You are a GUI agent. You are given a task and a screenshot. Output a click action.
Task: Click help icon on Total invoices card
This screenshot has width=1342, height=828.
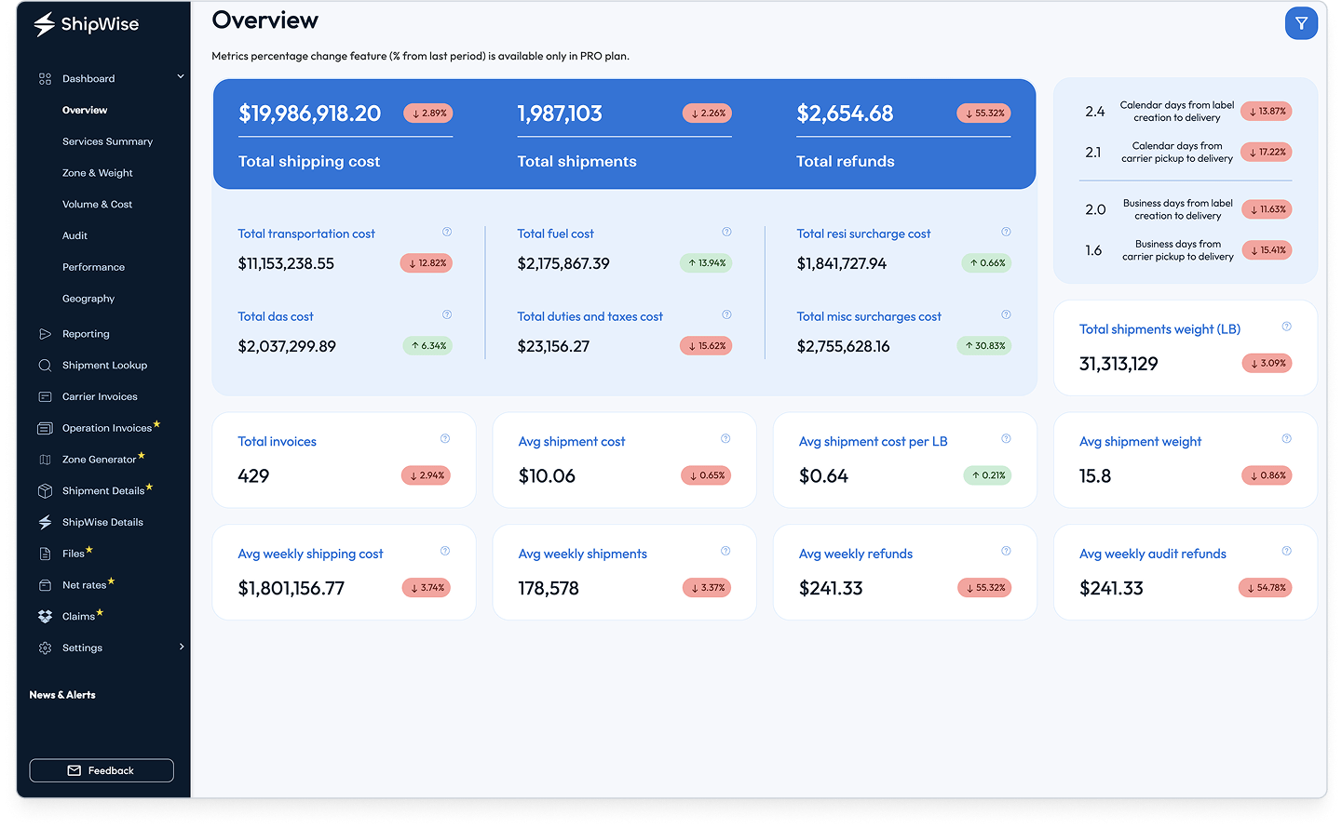445,438
